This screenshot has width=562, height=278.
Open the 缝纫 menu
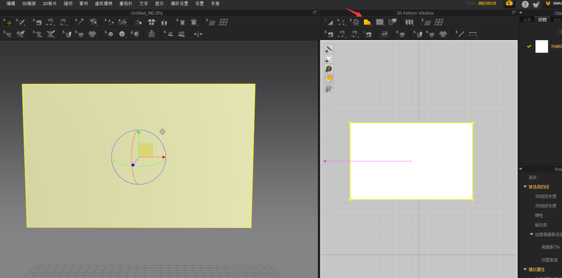tap(68, 4)
